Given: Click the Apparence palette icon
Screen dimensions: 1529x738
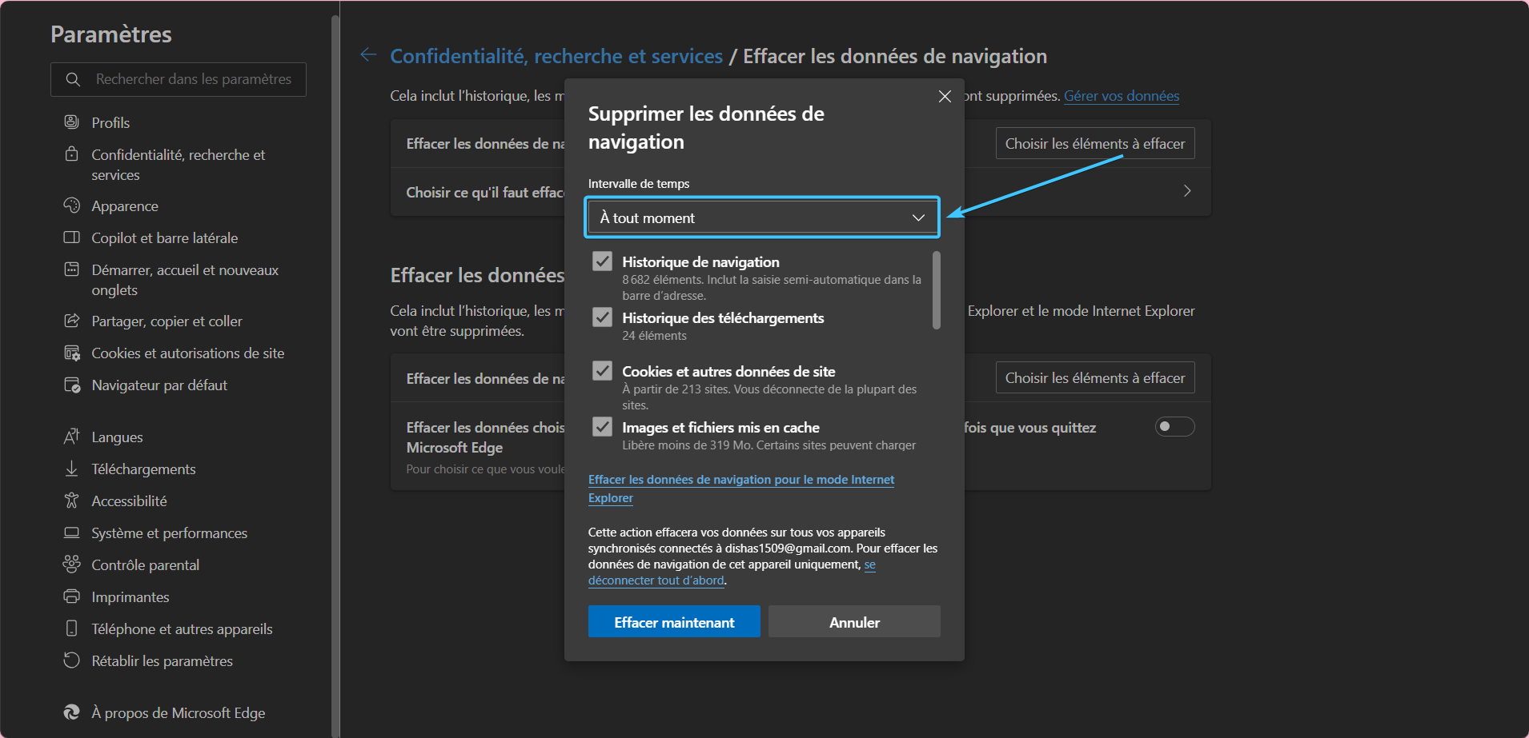Looking at the screenshot, I should tap(71, 205).
